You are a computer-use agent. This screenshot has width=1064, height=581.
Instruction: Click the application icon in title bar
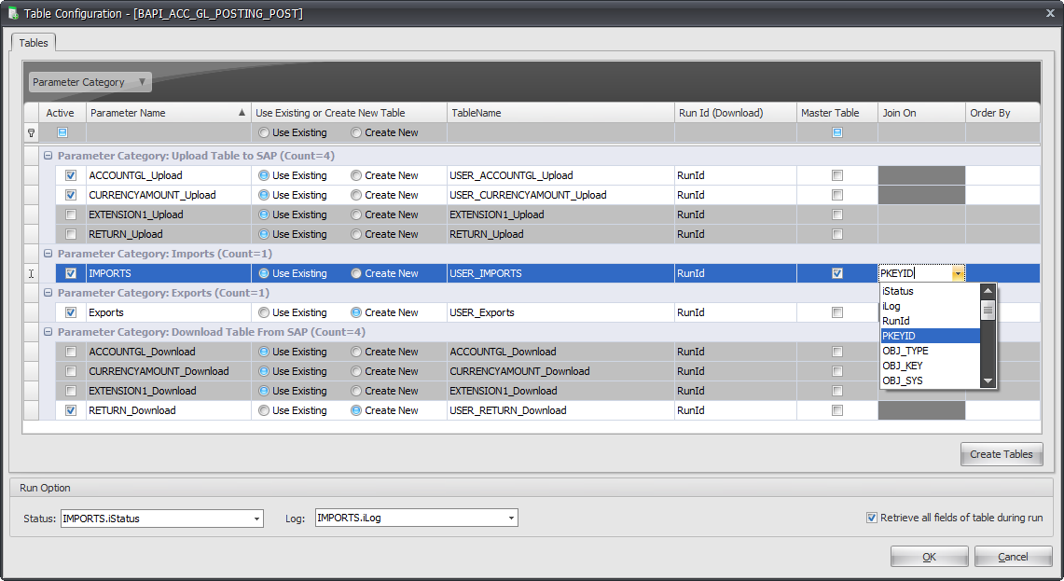coord(13,13)
